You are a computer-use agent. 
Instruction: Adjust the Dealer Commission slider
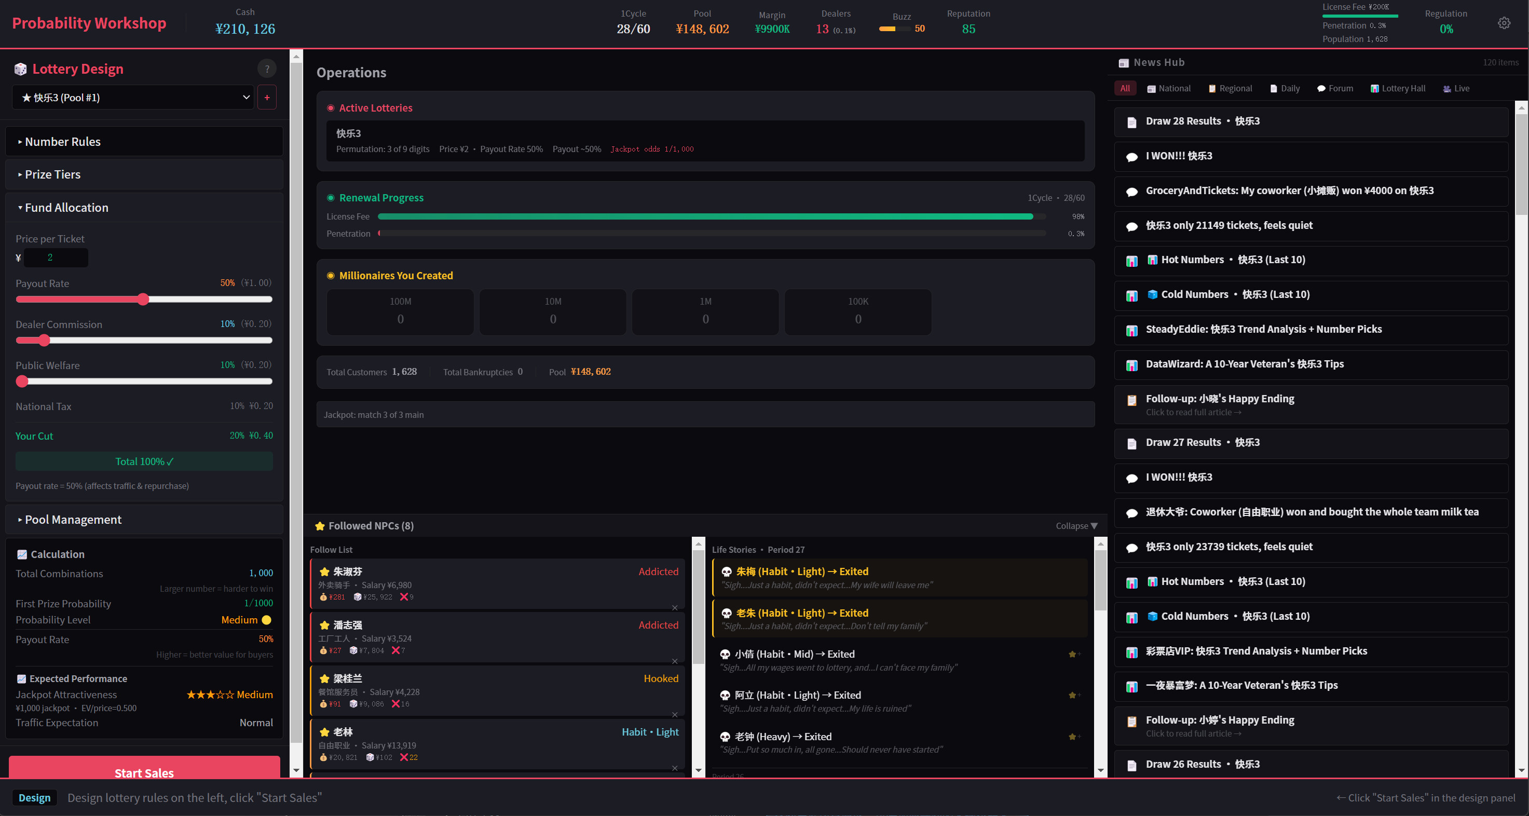click(144, 340)
